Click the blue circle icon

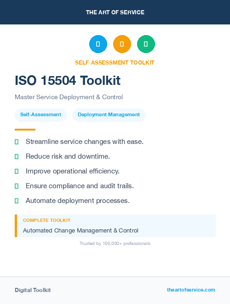[98, 44]
